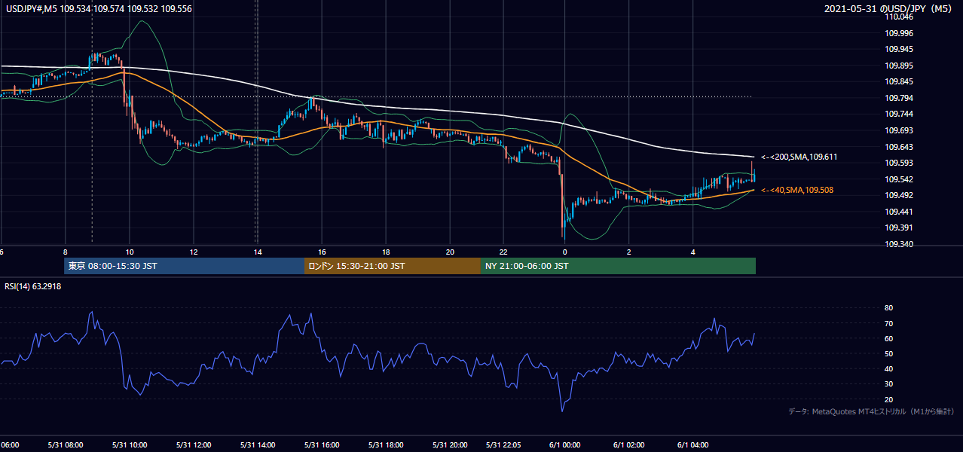Click the 5/31 18:00 date label
The width and height of the screenshot is (963, 452).
pos(386,445)
